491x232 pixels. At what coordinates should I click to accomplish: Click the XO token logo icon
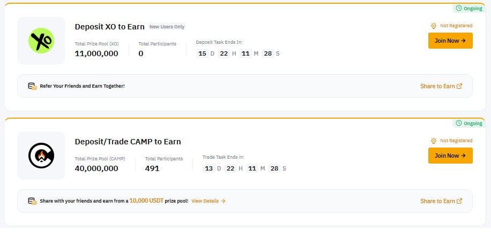(x=41, y=41)
